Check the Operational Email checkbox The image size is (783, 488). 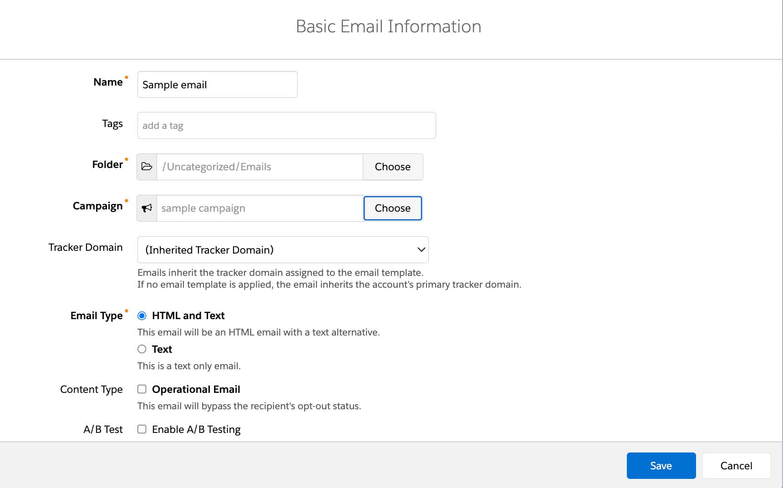(142, 389)
